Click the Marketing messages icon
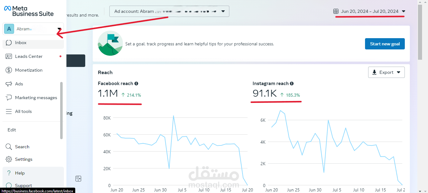Screen dimensions: 428x193 (9, 98)
